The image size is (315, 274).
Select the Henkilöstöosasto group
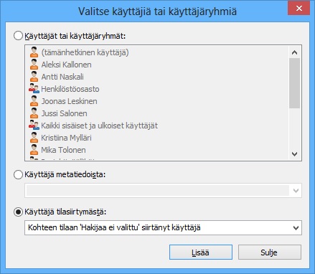click(x=70, y=89)
